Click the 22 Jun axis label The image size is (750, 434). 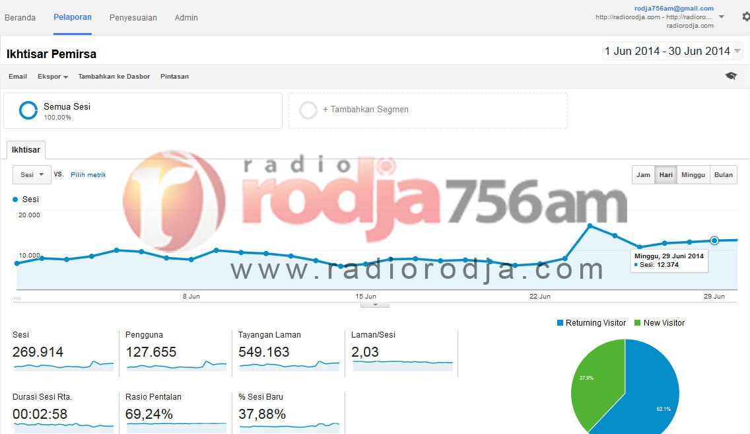click(540, 296)
